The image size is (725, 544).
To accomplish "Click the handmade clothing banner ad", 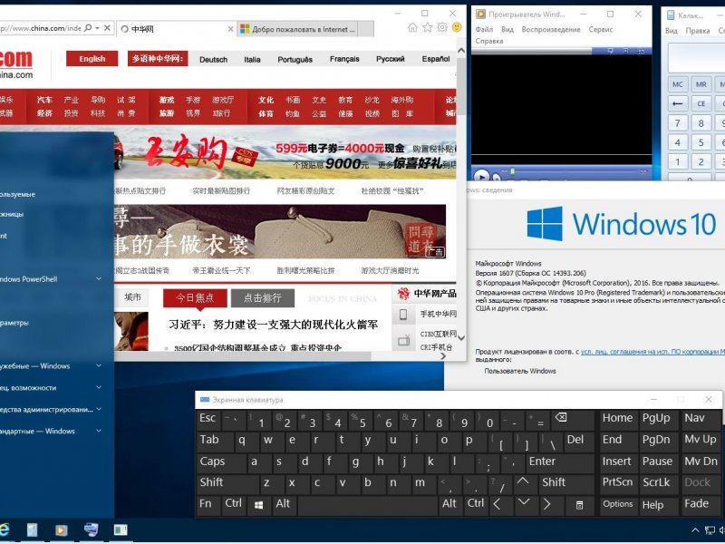I will (280, 231).
